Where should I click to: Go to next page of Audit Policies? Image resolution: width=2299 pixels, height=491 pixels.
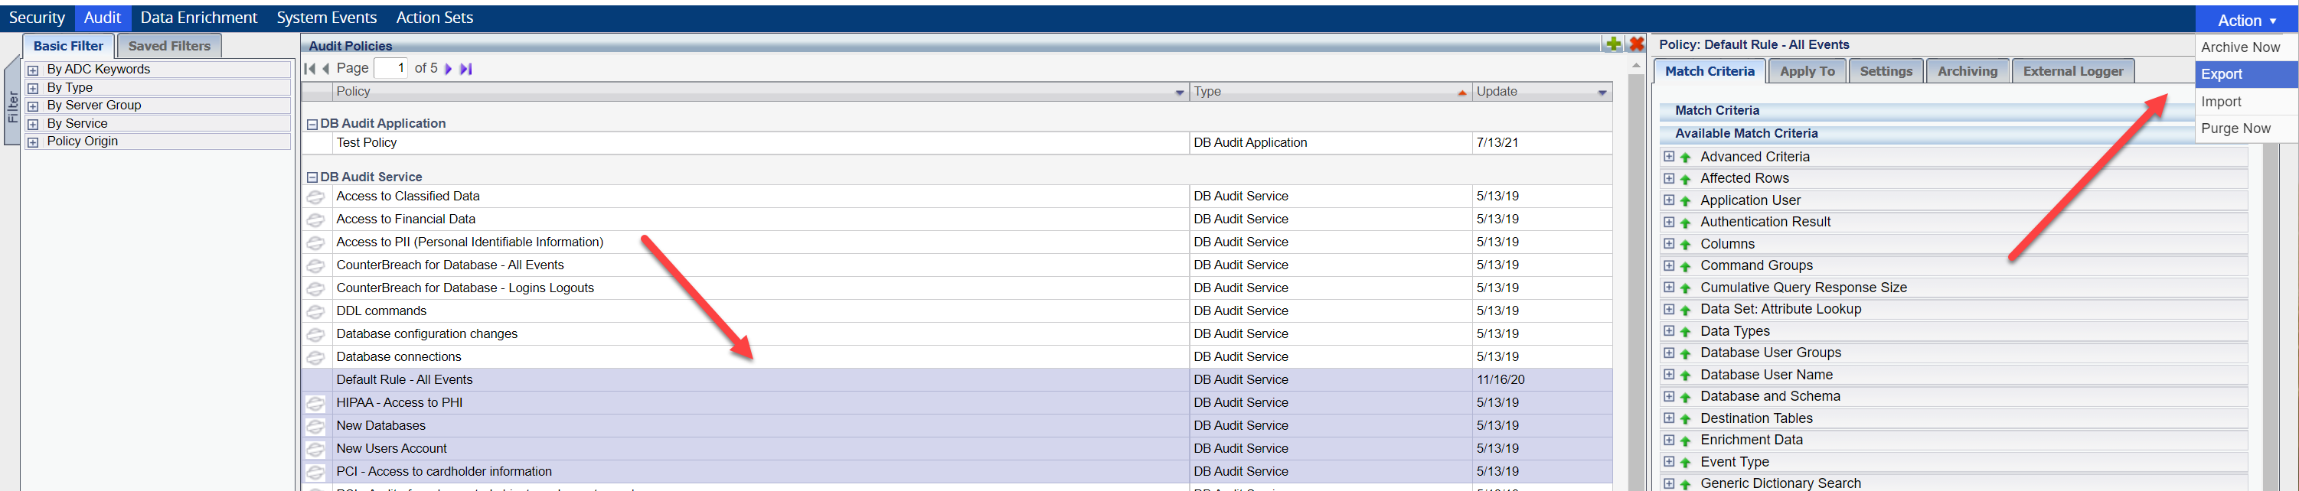click(448, 69)
